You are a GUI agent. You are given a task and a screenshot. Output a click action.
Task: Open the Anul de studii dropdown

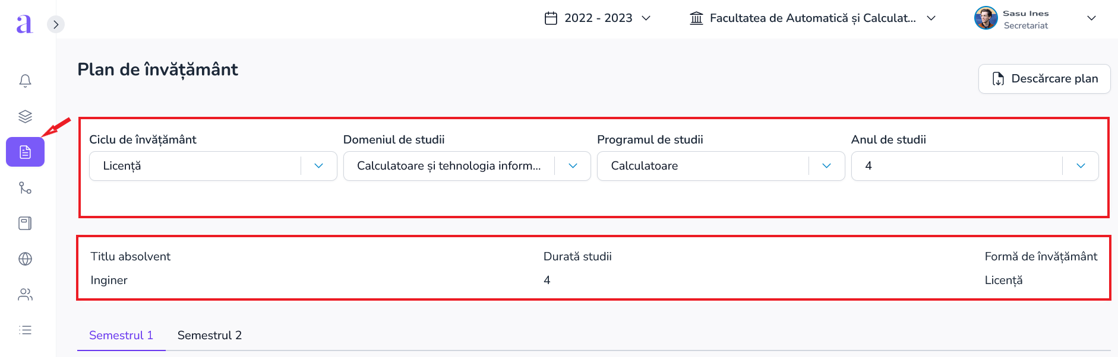(975, 166)
